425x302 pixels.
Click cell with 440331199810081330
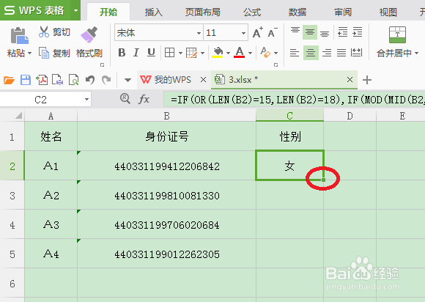(x=166, y=195)
